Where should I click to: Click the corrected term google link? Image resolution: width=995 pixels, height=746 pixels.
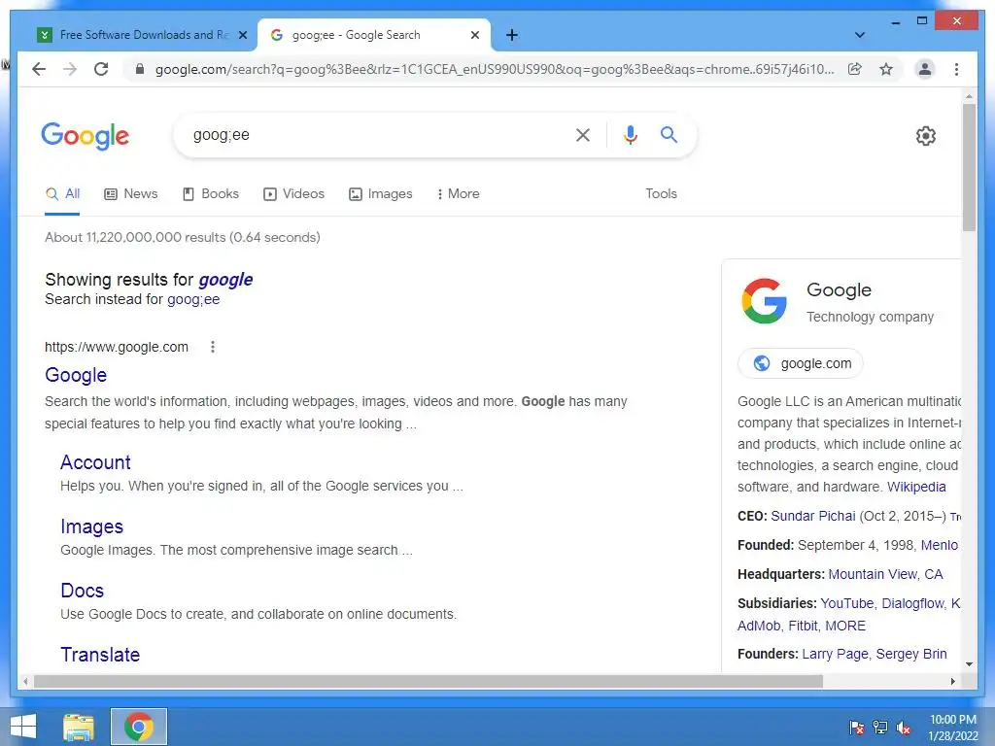click(225, 280)
